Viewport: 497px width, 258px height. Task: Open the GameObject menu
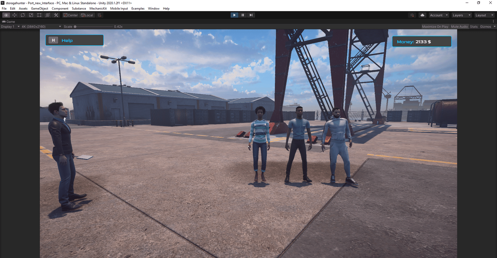coord(39,8)
